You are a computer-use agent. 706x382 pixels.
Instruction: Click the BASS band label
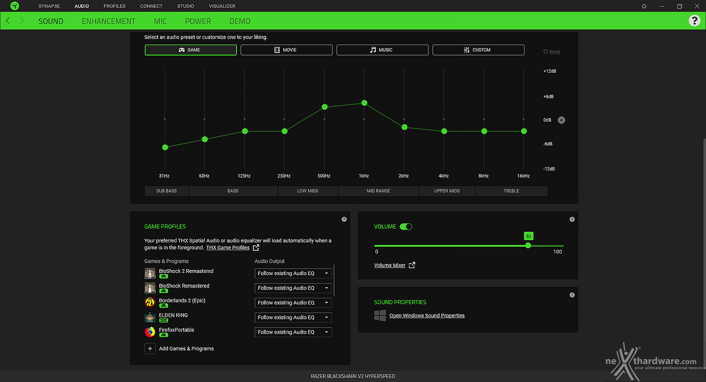point(233,191)
